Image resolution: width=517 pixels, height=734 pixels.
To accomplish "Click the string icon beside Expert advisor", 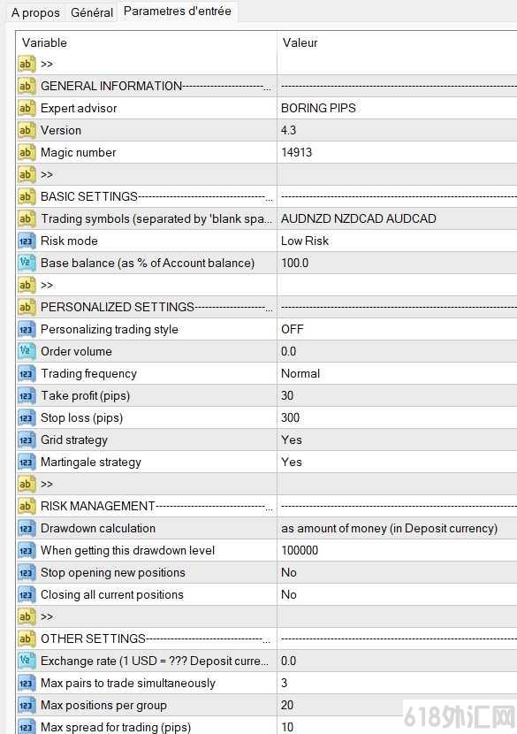I will coord(27,108).
